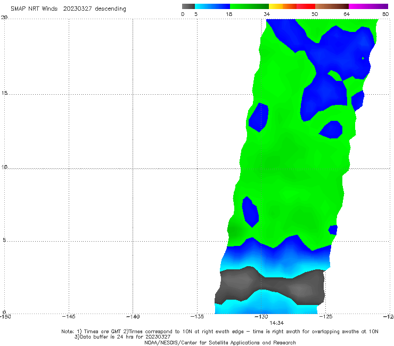The image size is (394, 346).
Task: Click the swath time label '14:34'
Action: click(x=277, y=323)
